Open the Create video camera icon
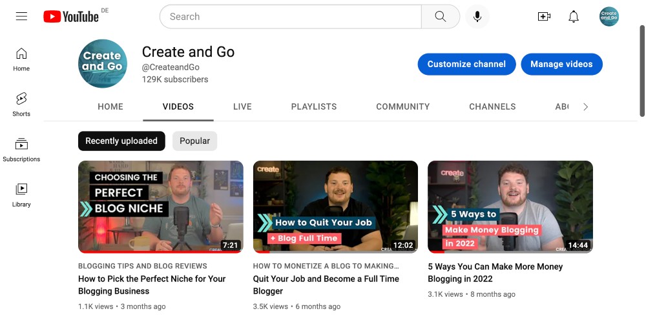 [x=544, y=17]
